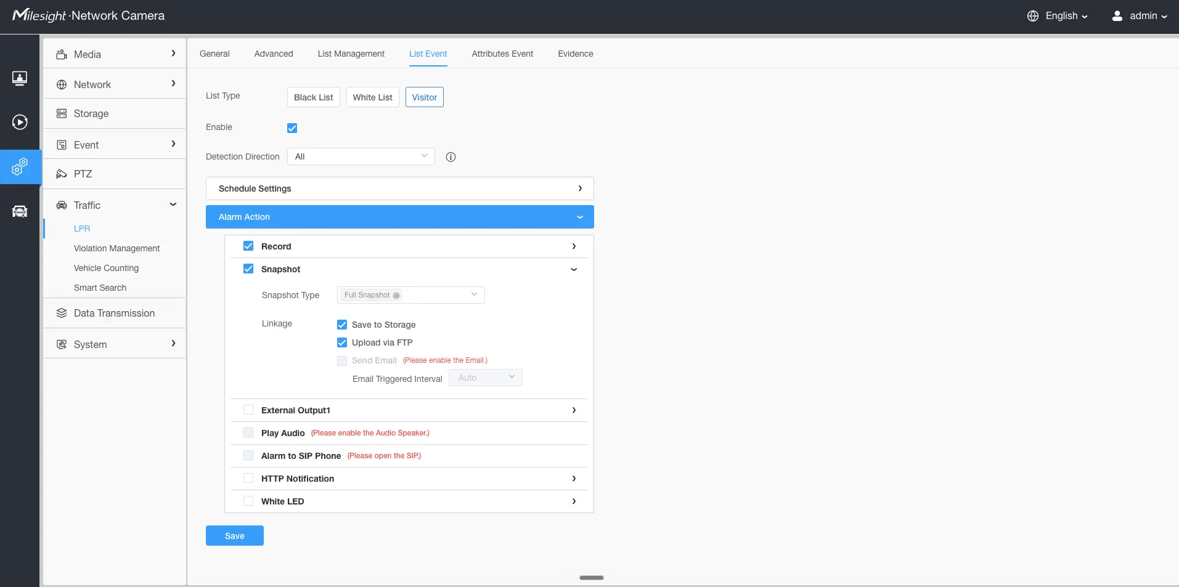
Task: Select the Black List type button
Action: tap(314, 97)
